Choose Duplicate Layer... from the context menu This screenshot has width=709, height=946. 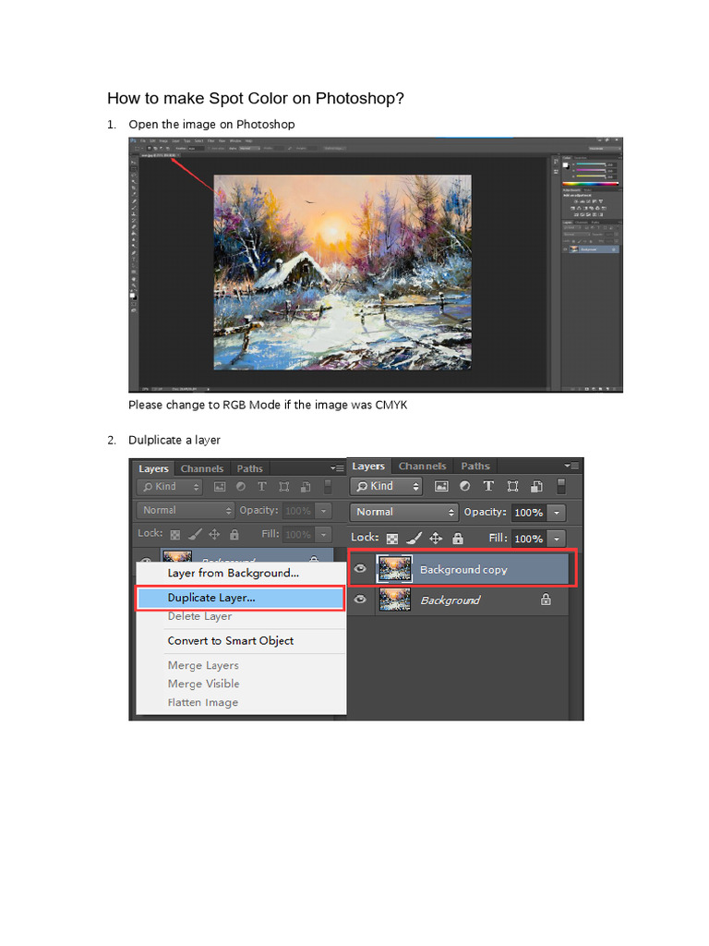pyautogui.click(x=241, y=598)
